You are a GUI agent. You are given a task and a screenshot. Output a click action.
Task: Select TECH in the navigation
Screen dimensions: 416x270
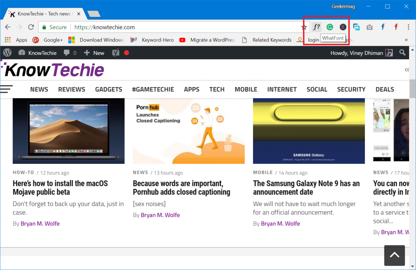(x=217, y=90)
